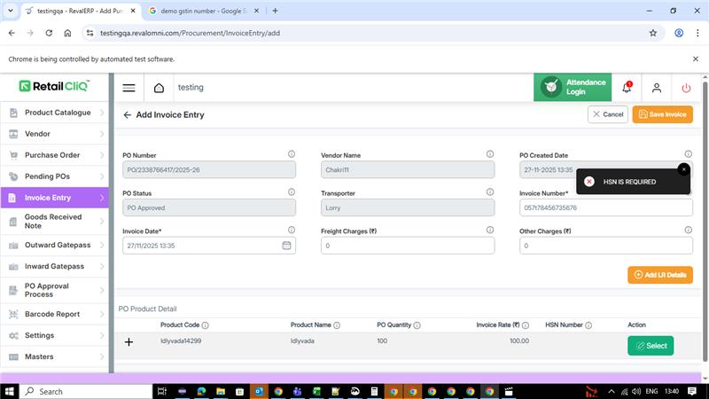709x399 pixels.
Task: Click the home icon in header
Action: point(159,88)
